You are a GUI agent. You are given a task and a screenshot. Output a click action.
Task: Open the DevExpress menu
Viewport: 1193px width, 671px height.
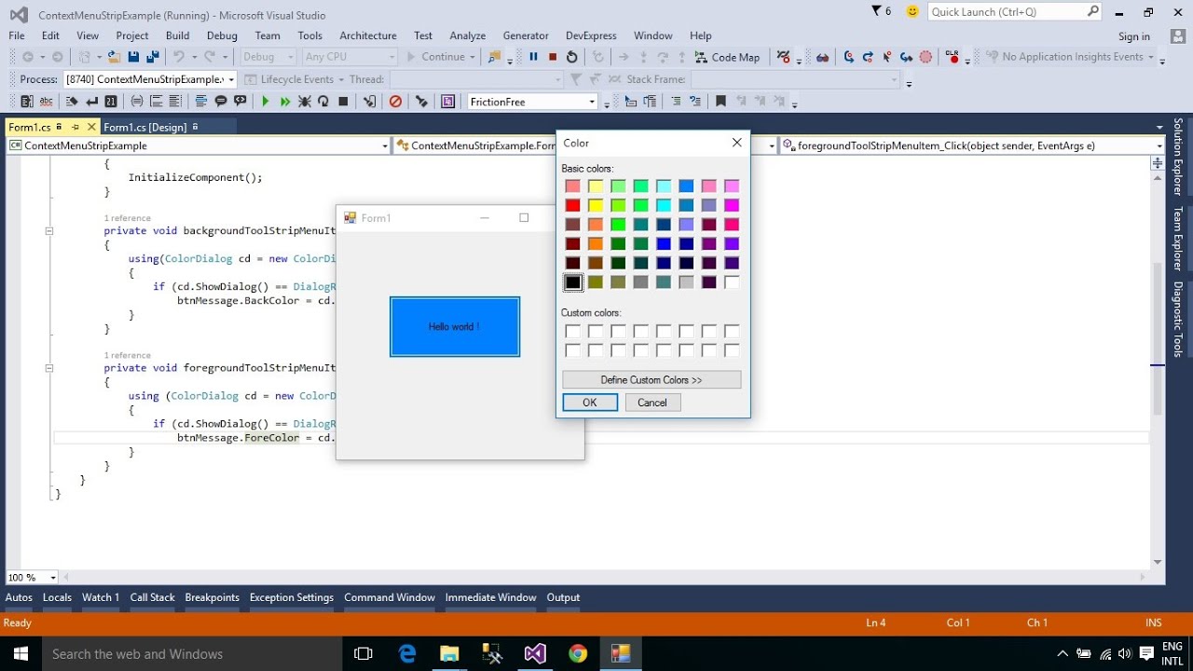tap(591, 35)
